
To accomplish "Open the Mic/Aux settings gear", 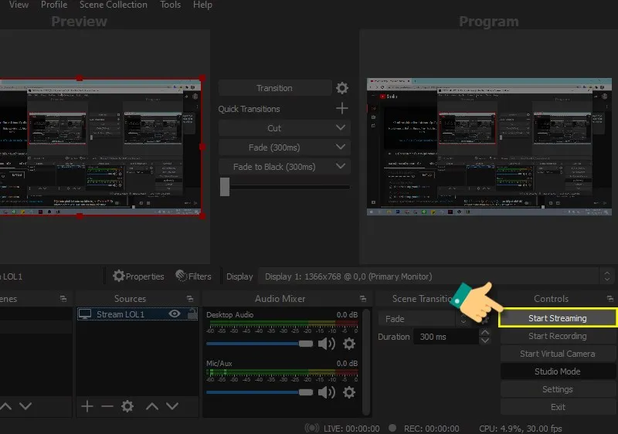I will tap(349, 392).
